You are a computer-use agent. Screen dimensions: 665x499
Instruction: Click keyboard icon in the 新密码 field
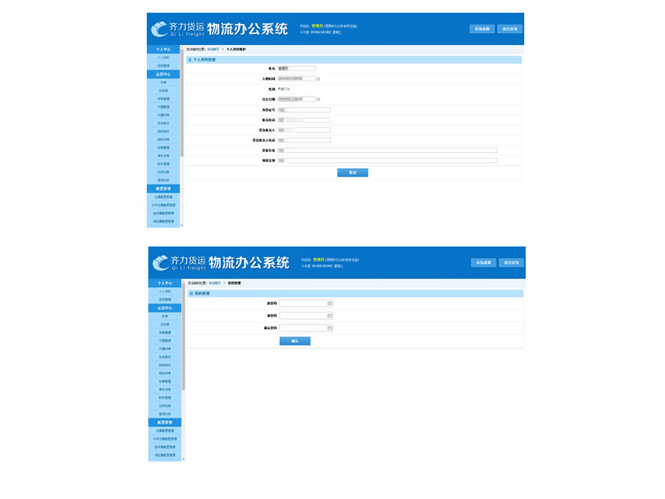click(330, 315)
